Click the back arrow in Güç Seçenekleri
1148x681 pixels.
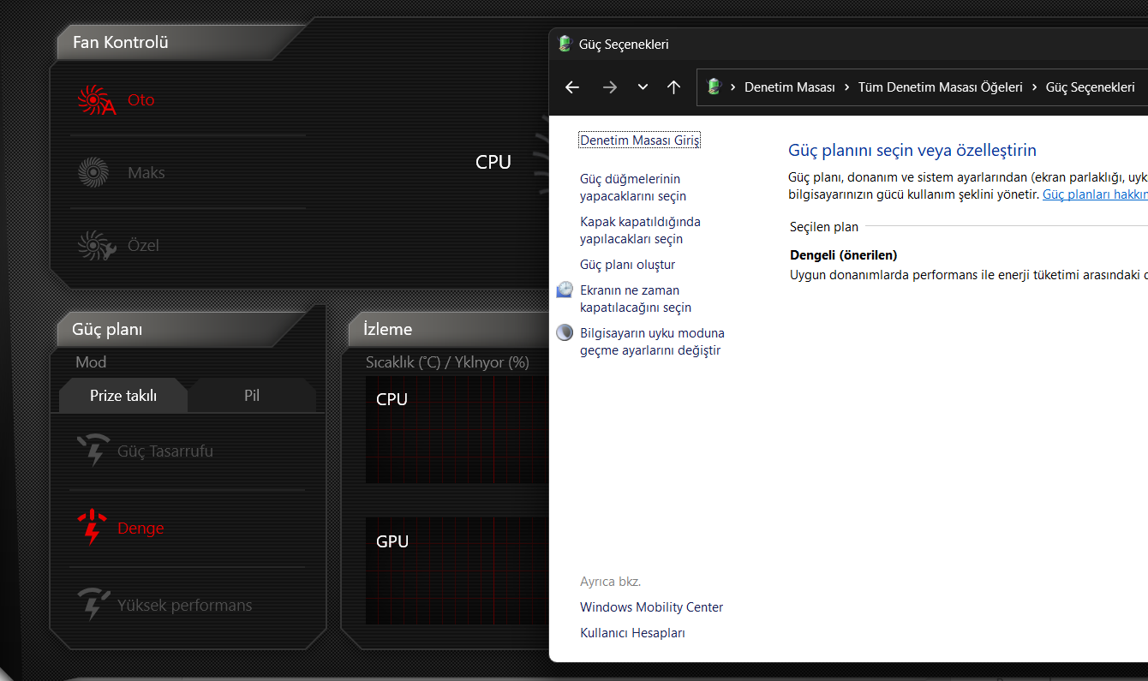click(x=572, y=87)
